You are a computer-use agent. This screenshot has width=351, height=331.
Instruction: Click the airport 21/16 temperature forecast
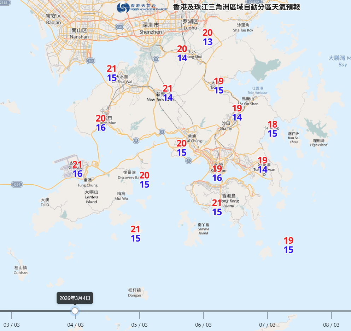pyautogui.click(x=77, y=169)
